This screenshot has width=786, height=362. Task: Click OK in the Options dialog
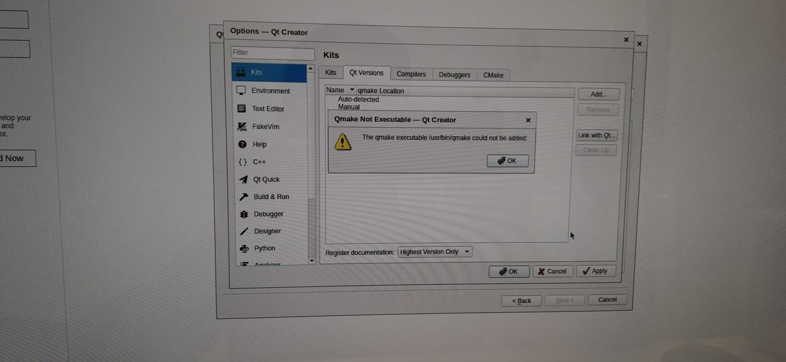click(x=509, y=271)
